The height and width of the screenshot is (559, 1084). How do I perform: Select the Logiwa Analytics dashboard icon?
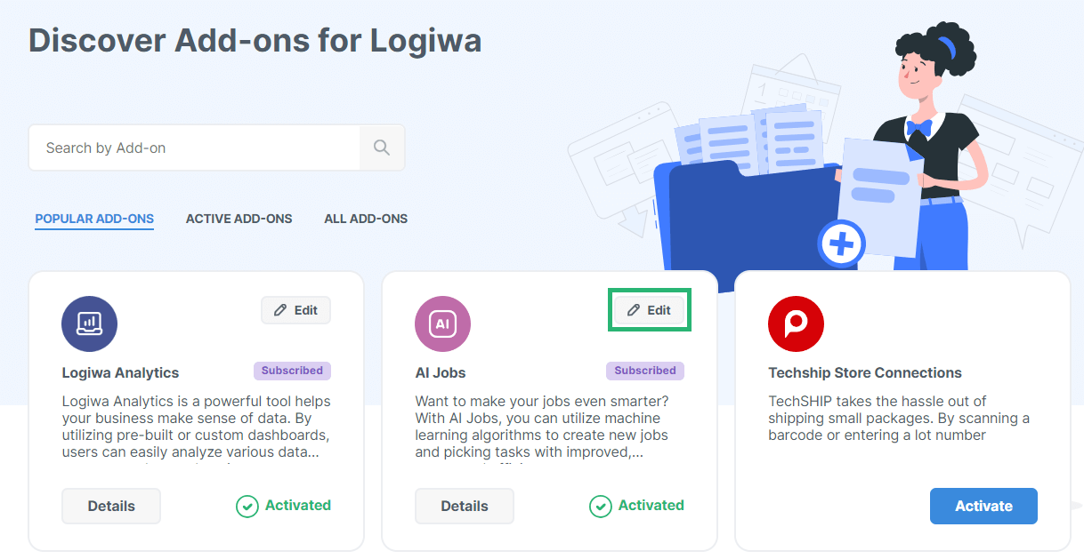pos(89,323)
